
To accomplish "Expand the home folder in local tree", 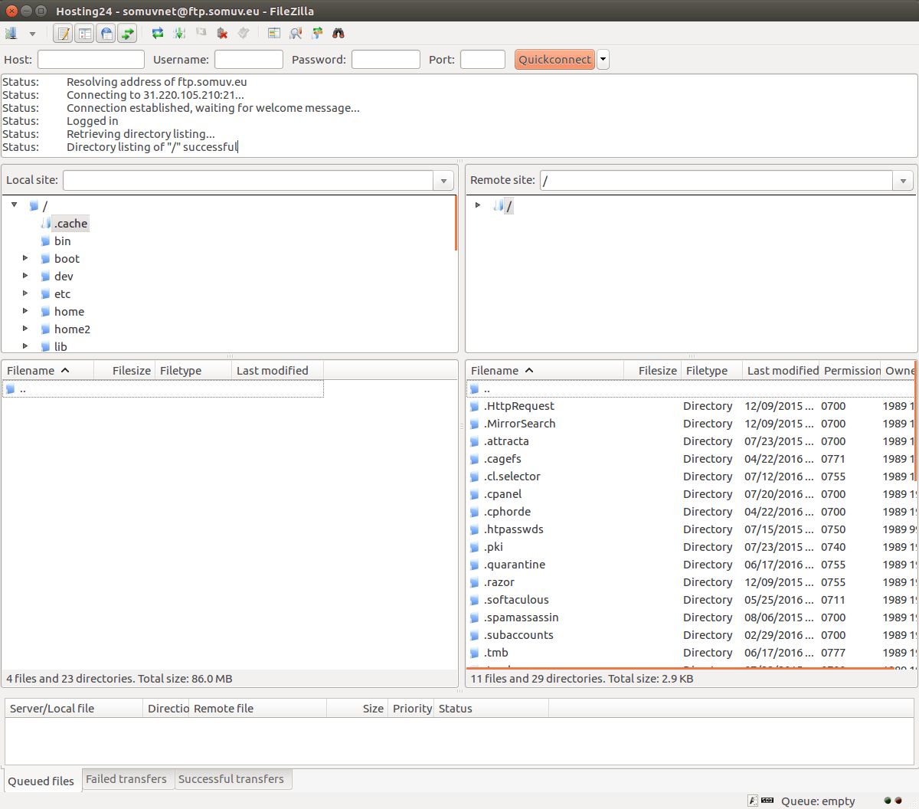I will [25, 311].
